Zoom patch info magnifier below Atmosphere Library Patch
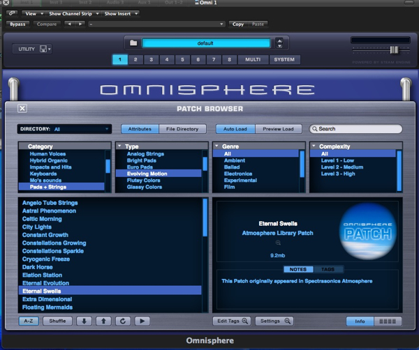This screenshot has width=419, height=350. [278, 243]
